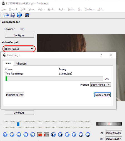
Task: Open the Auto menu
Action: click(61, 9)
